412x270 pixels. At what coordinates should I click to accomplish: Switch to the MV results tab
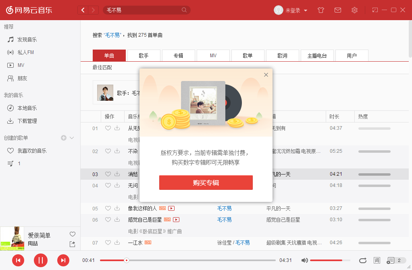tap(213, 56)
